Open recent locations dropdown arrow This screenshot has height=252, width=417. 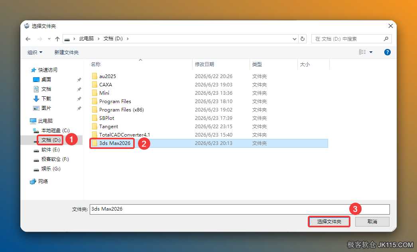click(x=49, y=39)
